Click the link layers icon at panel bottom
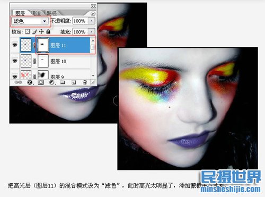The height and width of the screenshot is (197, 265). pos(18,82)
